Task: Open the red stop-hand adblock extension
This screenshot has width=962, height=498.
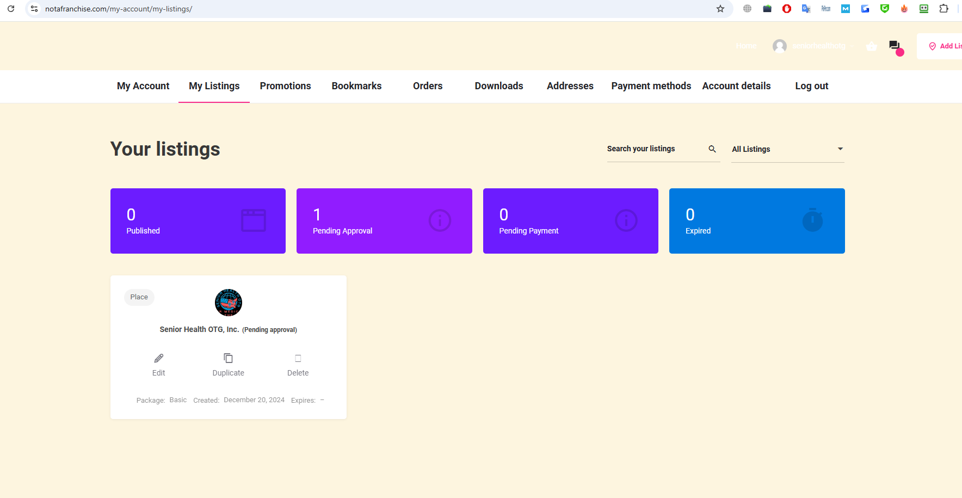Action: (787, 9)
